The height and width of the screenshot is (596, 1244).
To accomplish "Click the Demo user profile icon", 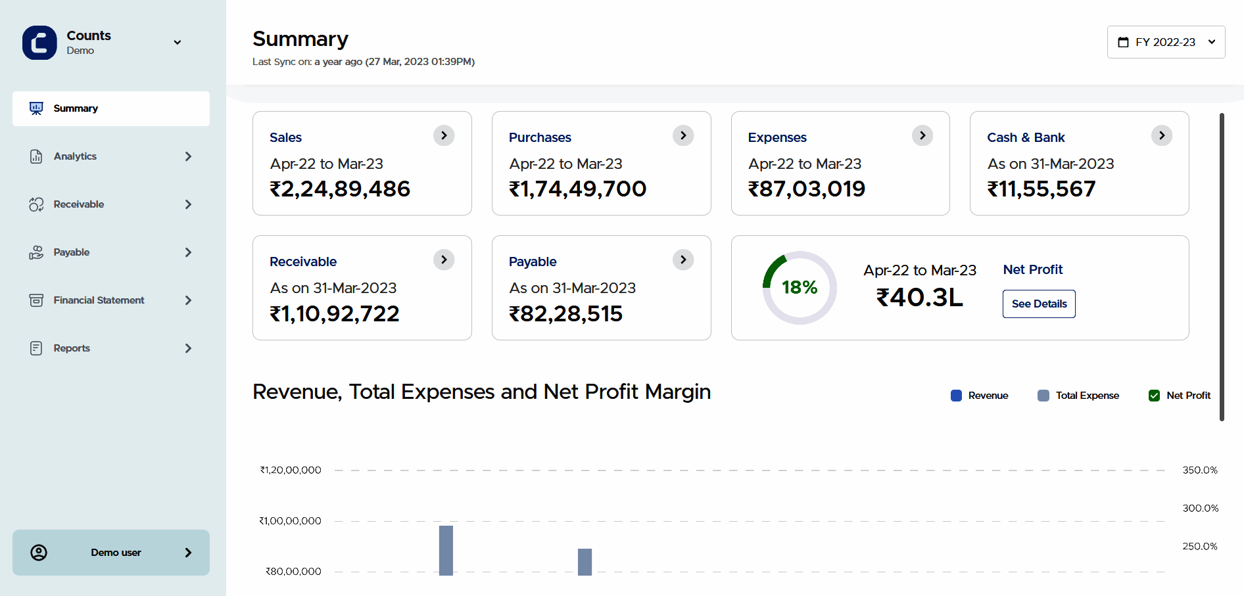I will pos(39,553).
